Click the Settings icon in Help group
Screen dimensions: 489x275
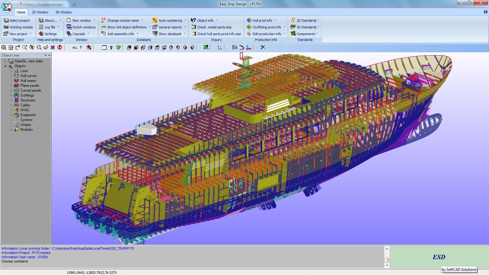(41, 34)
